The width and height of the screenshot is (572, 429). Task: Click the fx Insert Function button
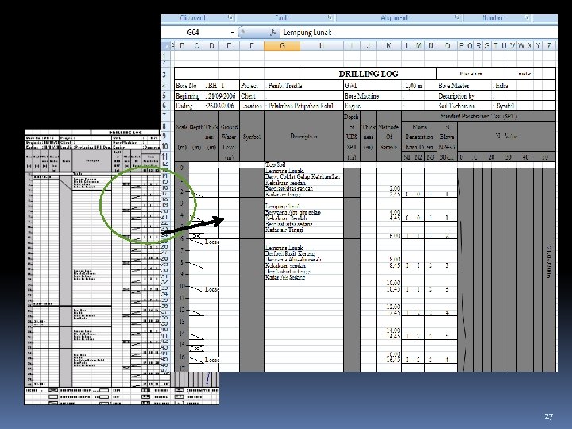point(272,33)
